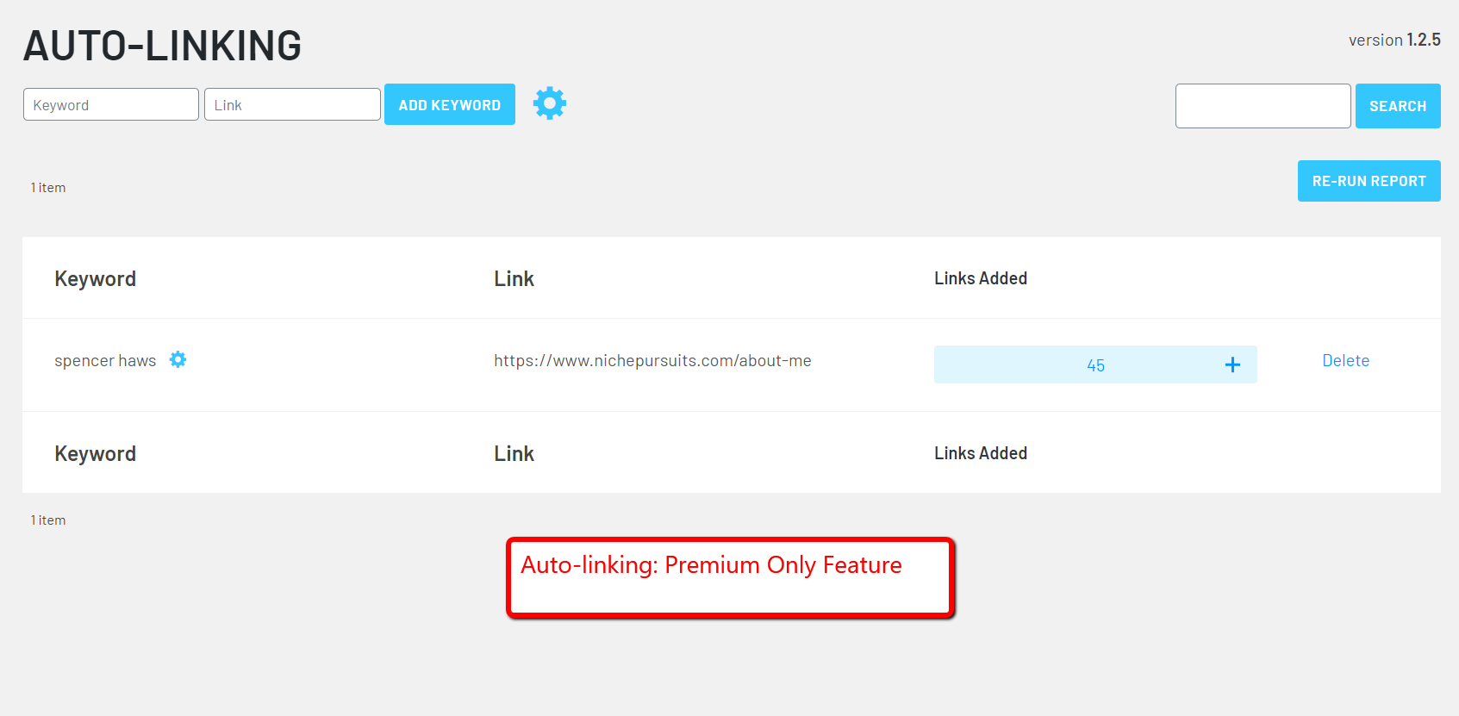The height and width of the screenshot is (716, 1459).
Task: Select the Link column header
Action: point(514,277)
